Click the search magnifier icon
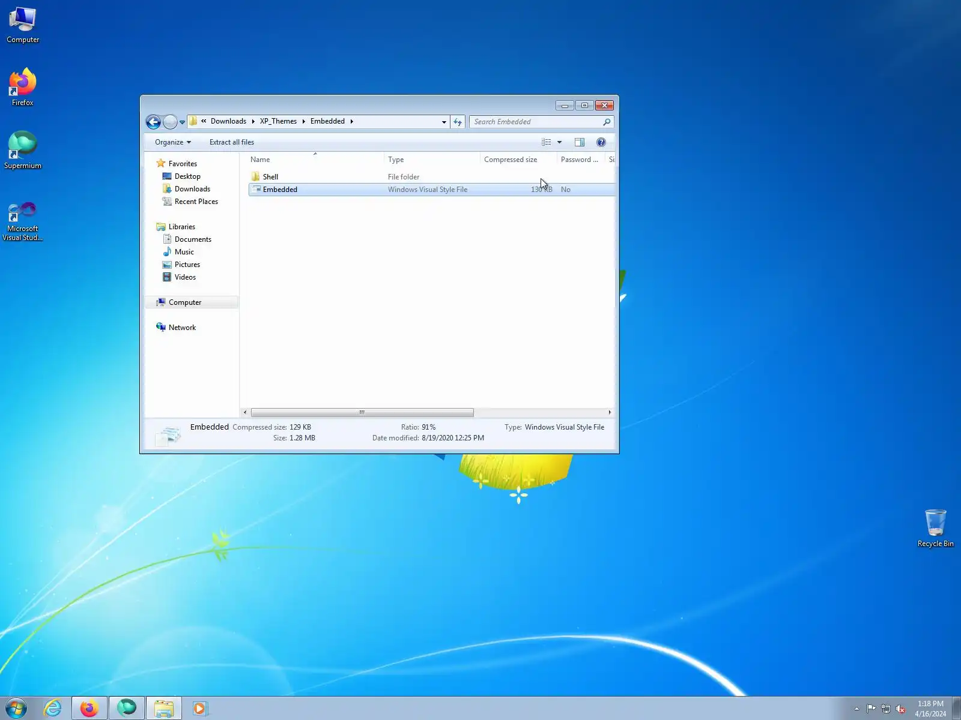 607,122
